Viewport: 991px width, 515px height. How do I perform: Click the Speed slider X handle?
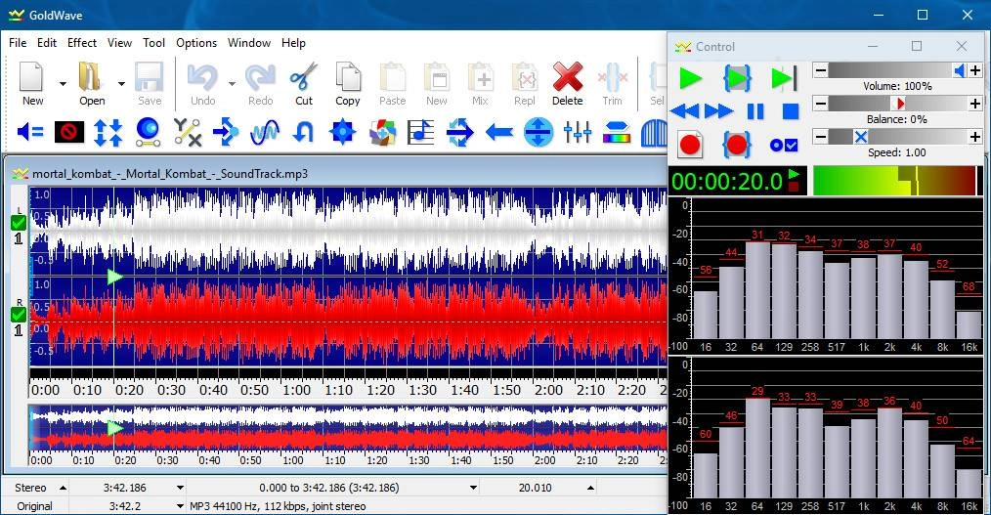coord(860,137)
